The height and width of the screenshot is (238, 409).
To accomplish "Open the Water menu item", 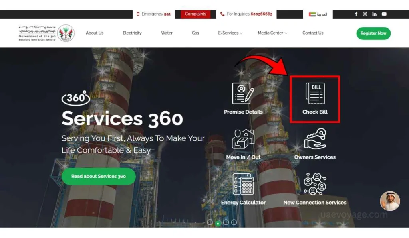I will [x=167, y=33].
